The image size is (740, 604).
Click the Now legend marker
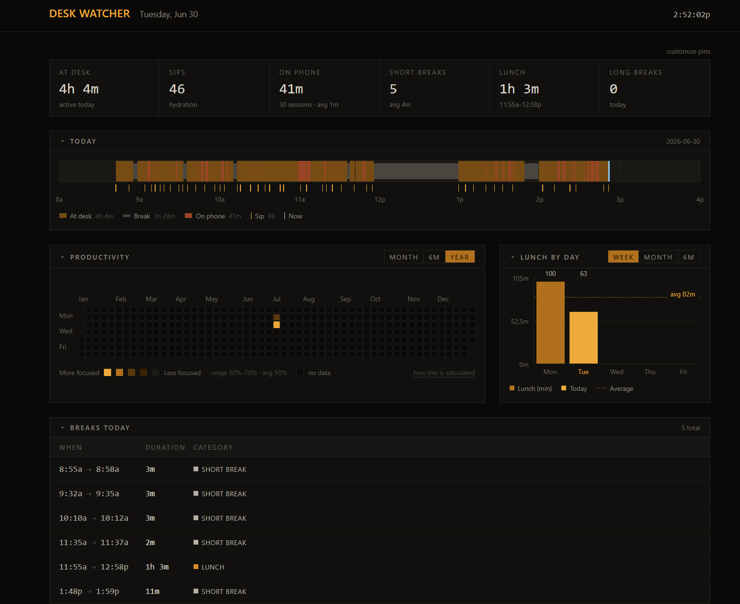tap(285, 216)
